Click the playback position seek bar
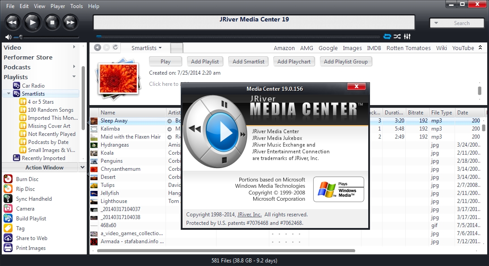 (238, 37)
